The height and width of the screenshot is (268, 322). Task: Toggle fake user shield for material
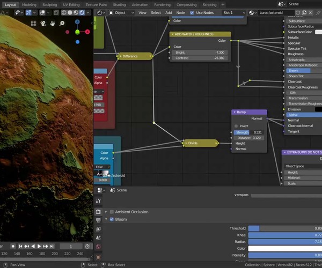(298, 13)
